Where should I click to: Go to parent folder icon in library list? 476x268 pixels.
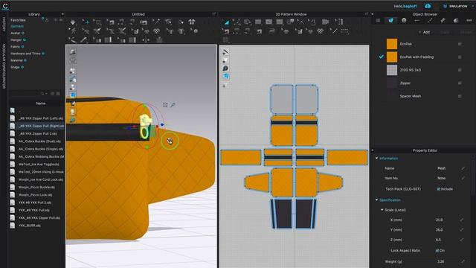13,110
